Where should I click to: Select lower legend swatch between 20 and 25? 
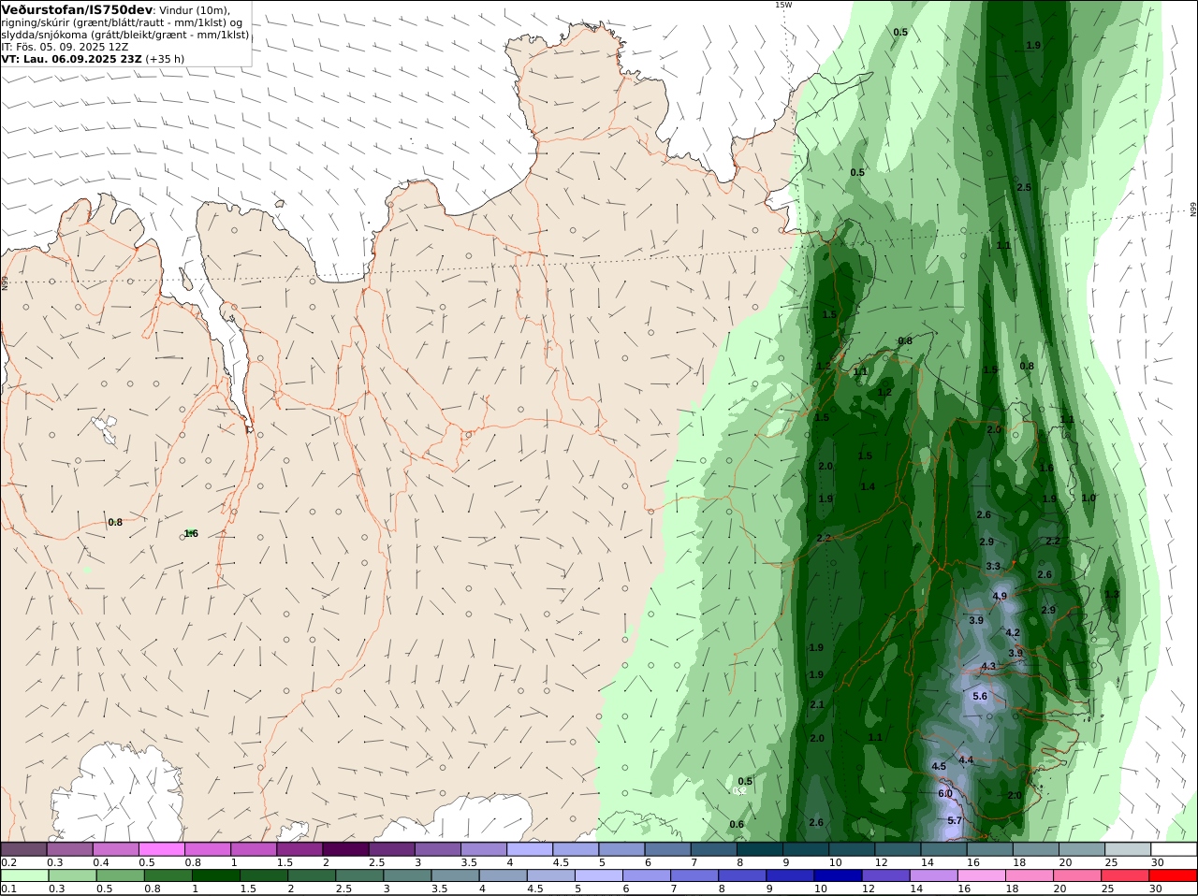(x=1077, y=875)
